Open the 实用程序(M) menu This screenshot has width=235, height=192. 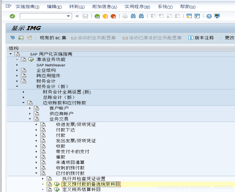pos(137,7)
